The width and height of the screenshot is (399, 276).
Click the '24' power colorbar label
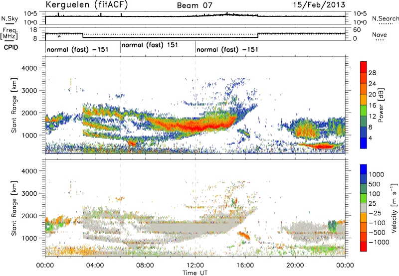pos(372,84)
